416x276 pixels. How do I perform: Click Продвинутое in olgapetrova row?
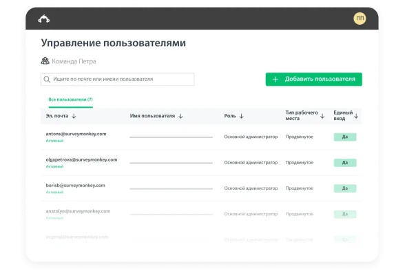tap(300, 162)
